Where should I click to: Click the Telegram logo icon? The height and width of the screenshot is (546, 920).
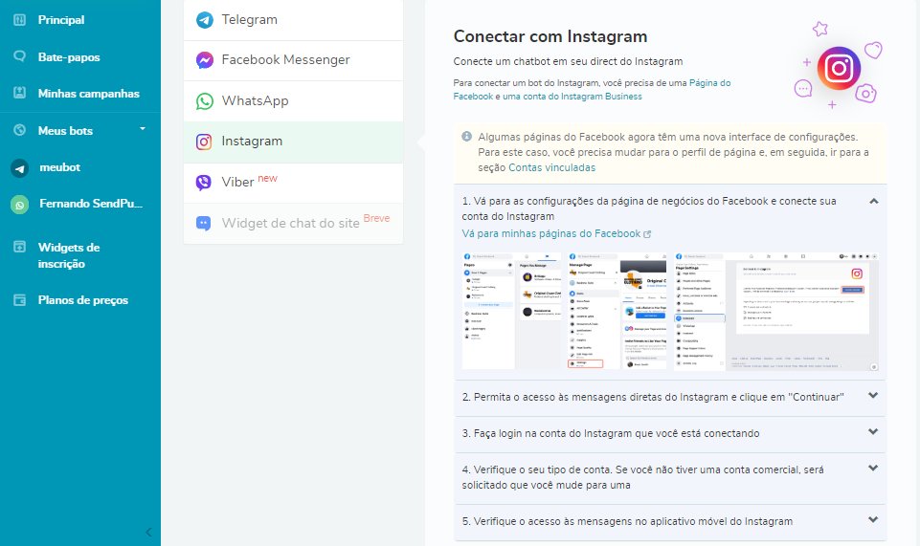(x=204, y=20)
